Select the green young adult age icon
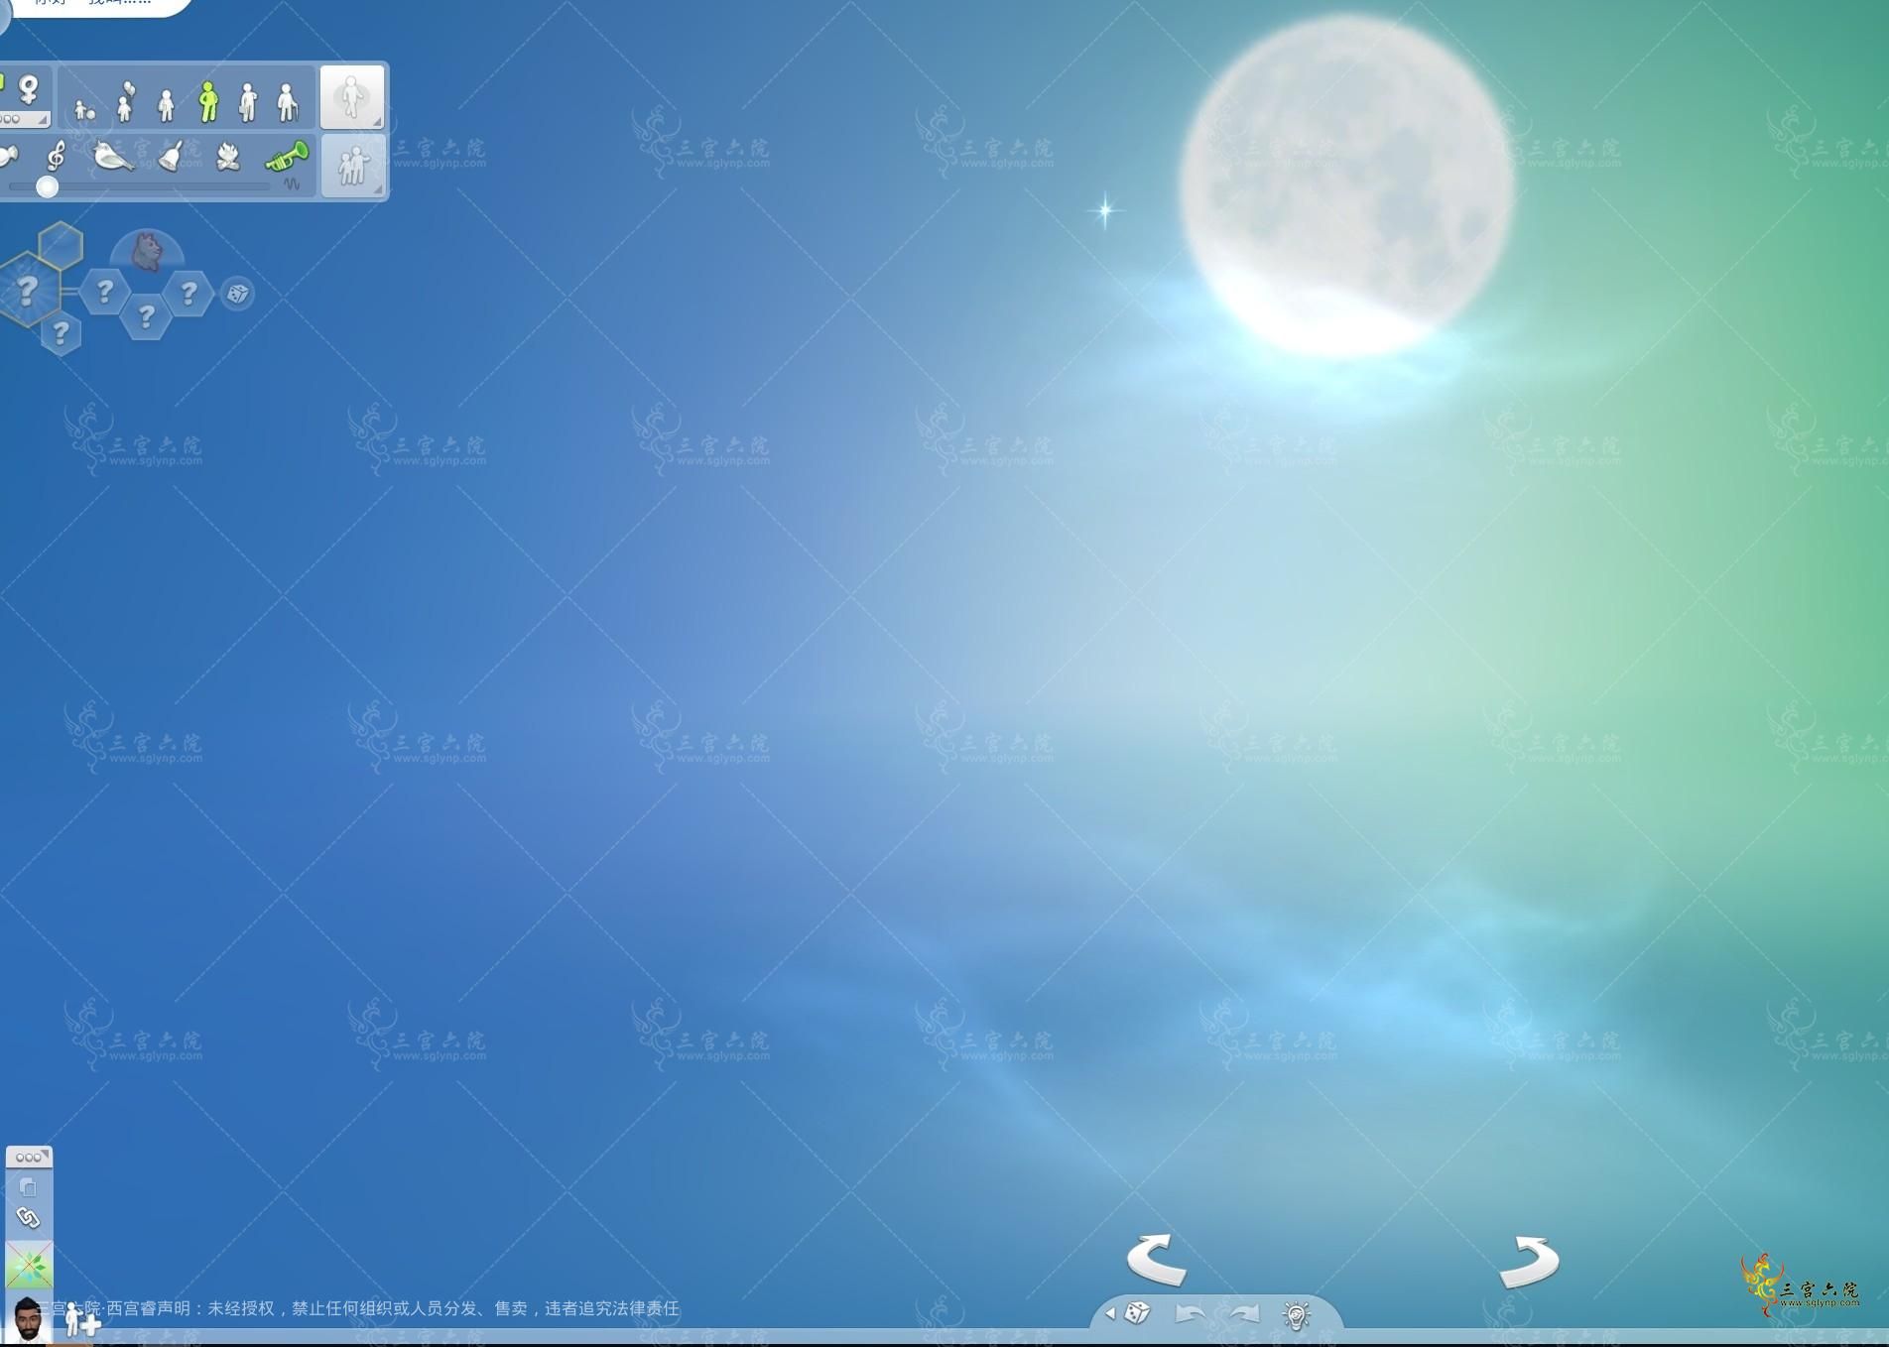 [207, 102]
